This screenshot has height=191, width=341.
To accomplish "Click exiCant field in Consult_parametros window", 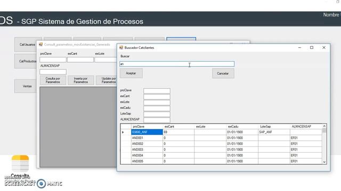I will point(80,59).
